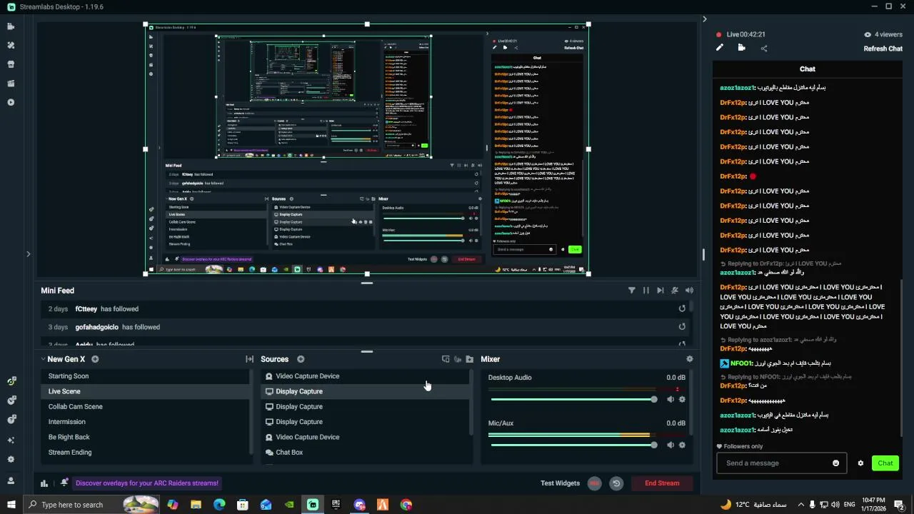The width and height of the screenshot is (914, 514).
Task: Open sidebar settings gear icon
Action: [11, 460]
